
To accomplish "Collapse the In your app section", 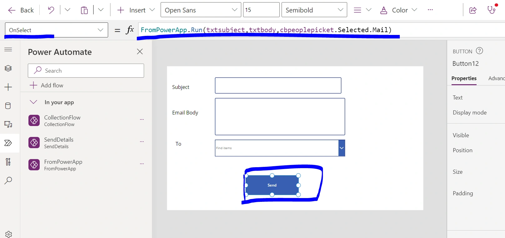I will (x=33, y=102).
